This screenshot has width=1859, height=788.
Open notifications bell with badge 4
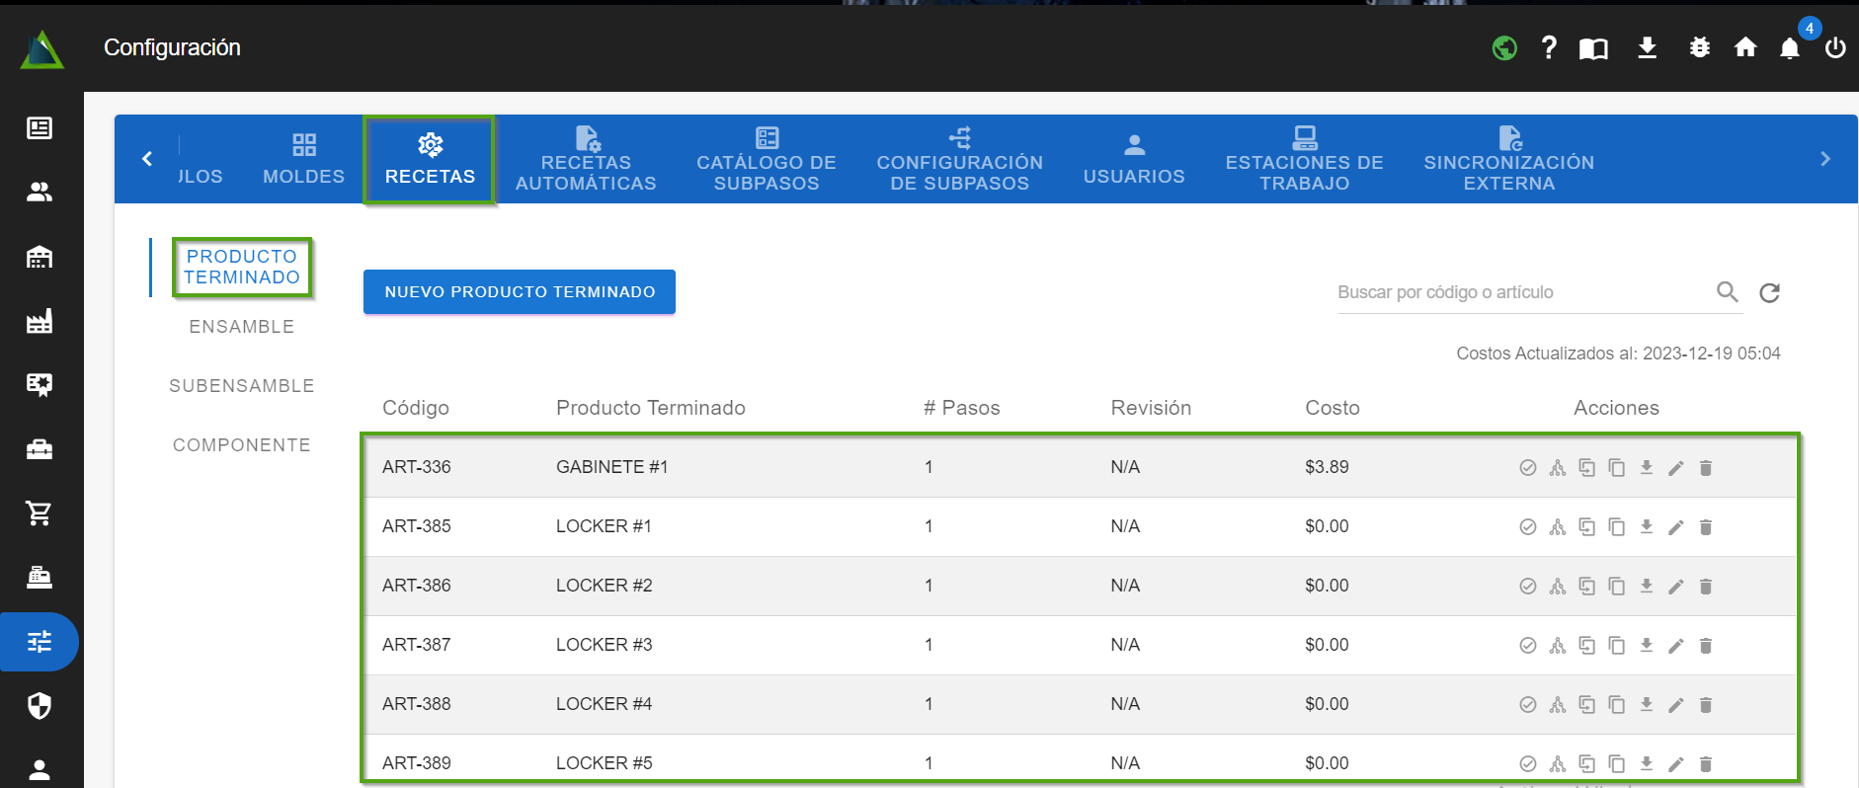tap(1789, 48)
